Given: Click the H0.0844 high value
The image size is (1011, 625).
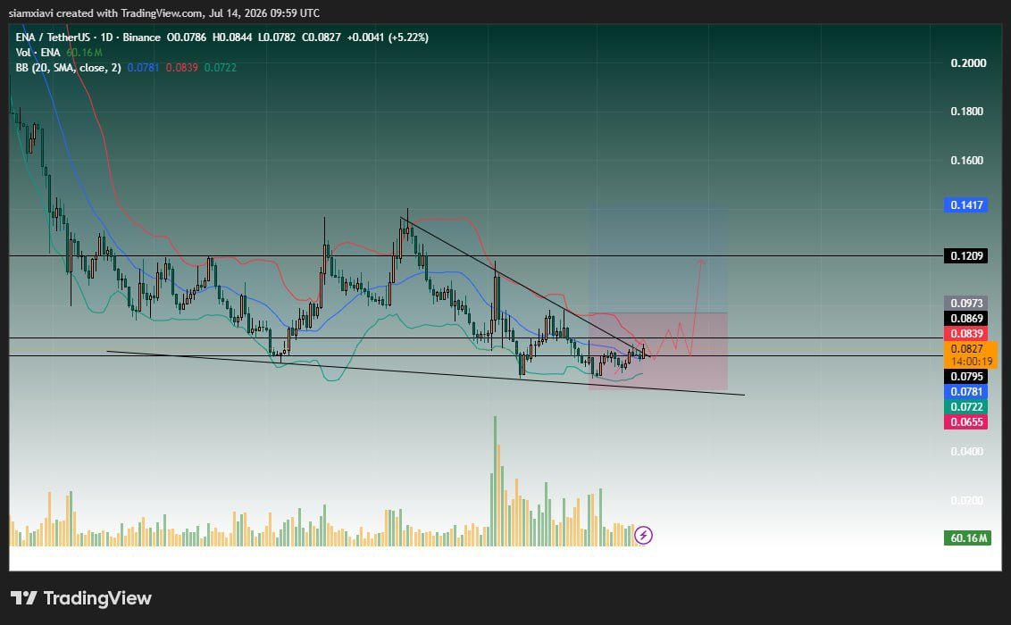Looking at the screenshot, I should point(232,37).
